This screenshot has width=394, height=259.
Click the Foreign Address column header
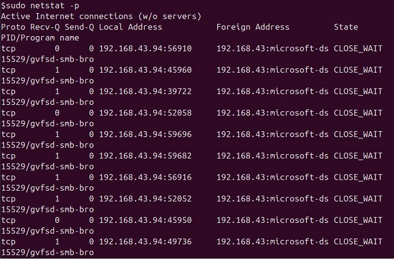pos(253,27)
